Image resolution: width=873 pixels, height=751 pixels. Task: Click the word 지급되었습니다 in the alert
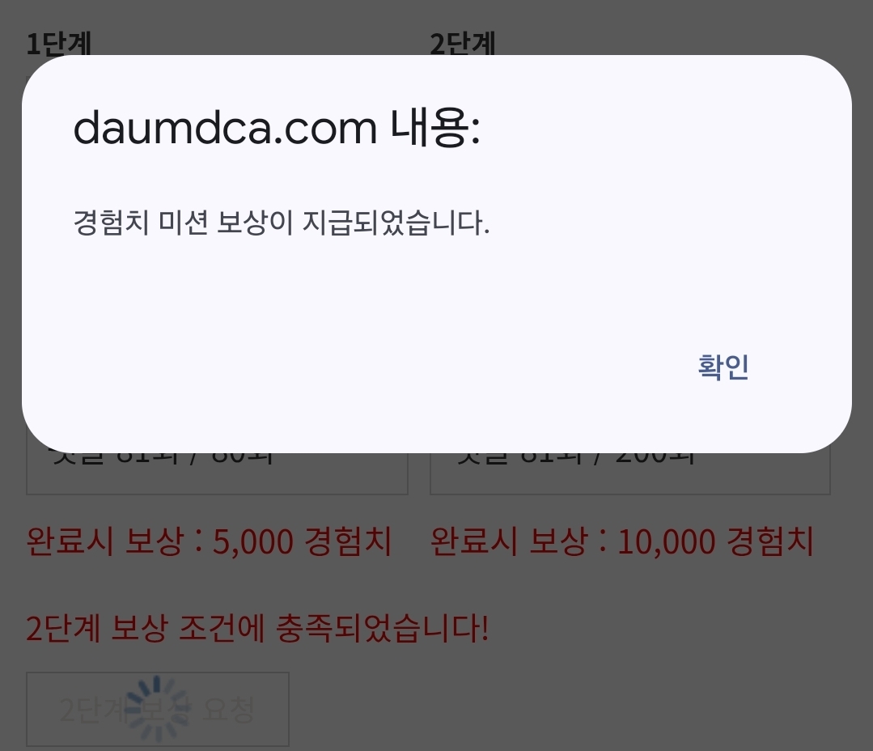point(396,223)
